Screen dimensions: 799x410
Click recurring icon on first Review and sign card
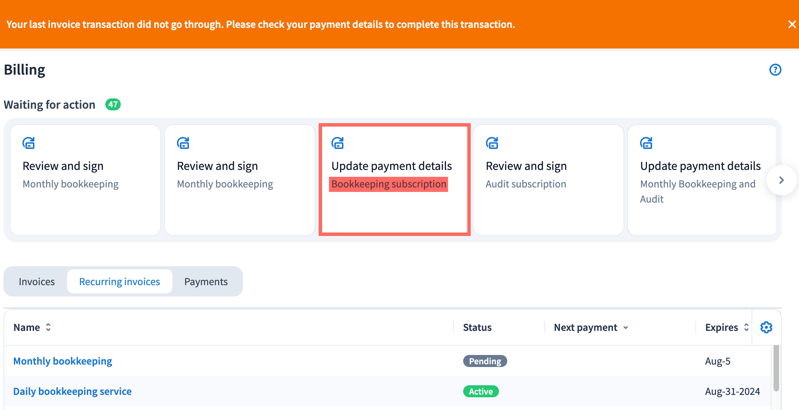click(29, 143)
